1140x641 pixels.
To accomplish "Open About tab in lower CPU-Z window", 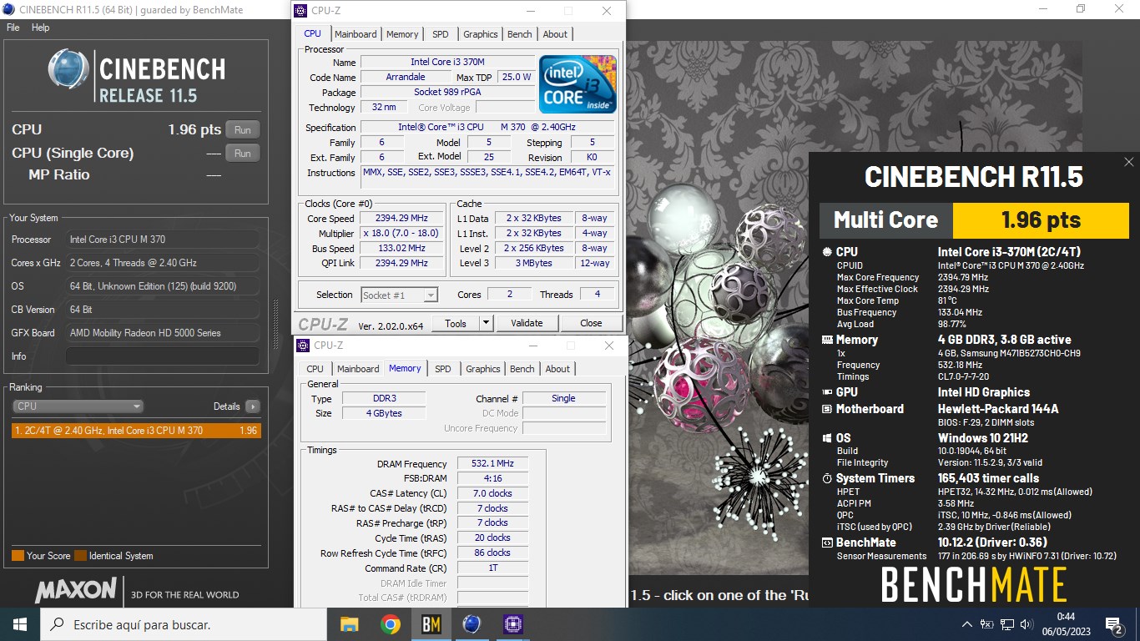I will pyautogui.click(x=557, y=369).
